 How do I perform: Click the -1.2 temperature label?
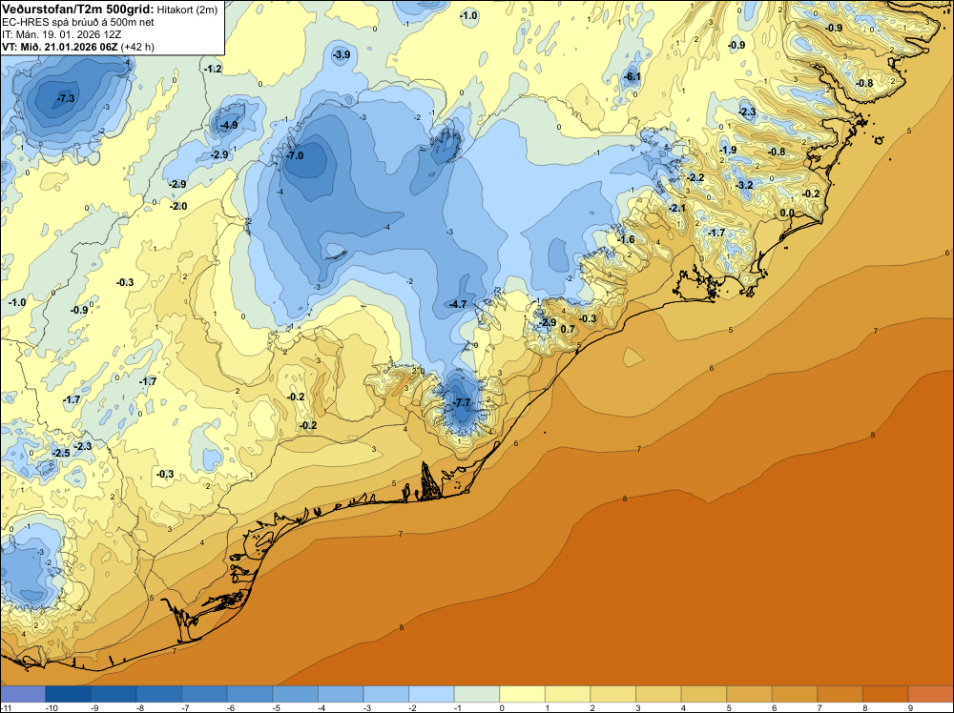(213, 70)
